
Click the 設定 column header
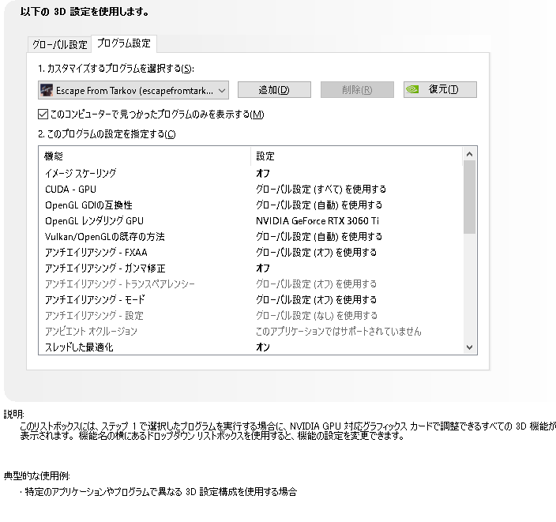coord(357,156)
